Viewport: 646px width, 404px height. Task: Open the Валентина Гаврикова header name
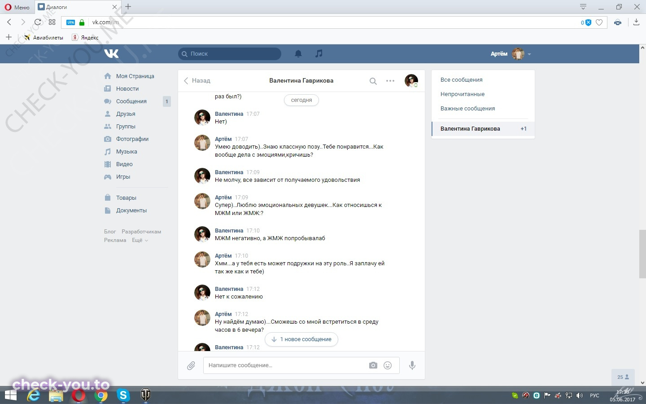tap(301, 81)
